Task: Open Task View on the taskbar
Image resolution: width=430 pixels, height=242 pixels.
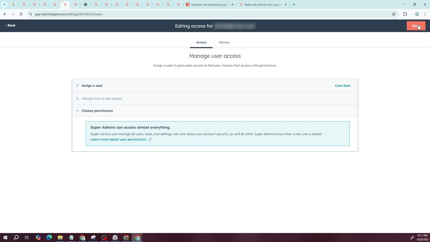Action: coord(27,238)
